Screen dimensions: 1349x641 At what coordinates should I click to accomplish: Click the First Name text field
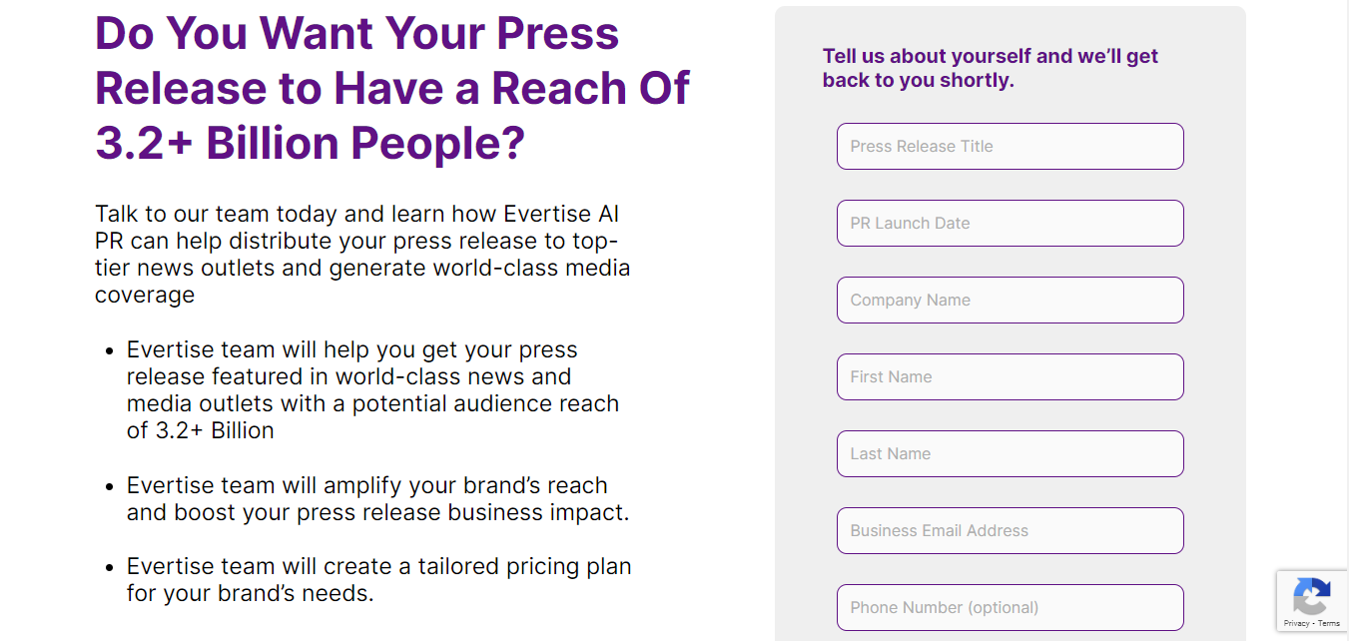tap(1010, 377)
